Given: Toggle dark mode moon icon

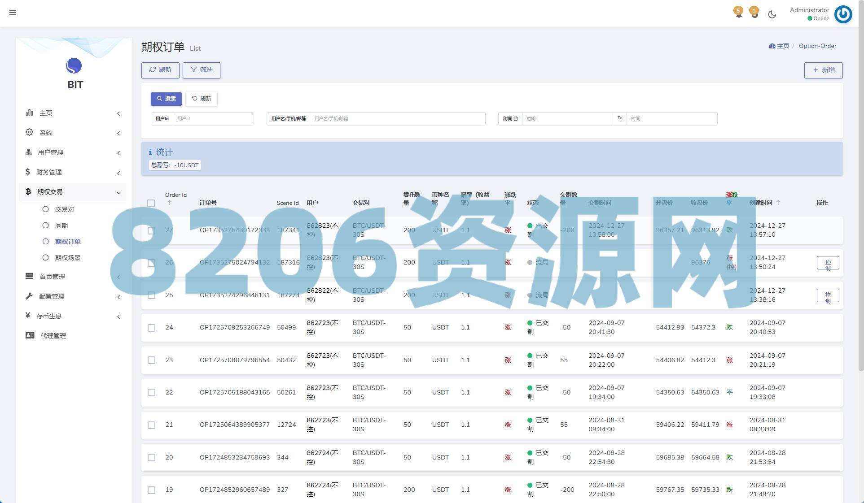Looking at the screenshot, I should [x=772, y=14].
